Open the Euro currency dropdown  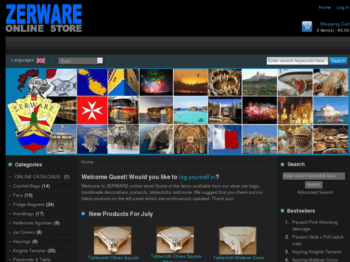click(x=81, y=61)
